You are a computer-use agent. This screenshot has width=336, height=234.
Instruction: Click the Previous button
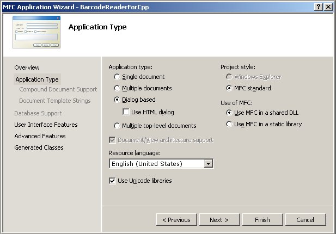(176, 220)
